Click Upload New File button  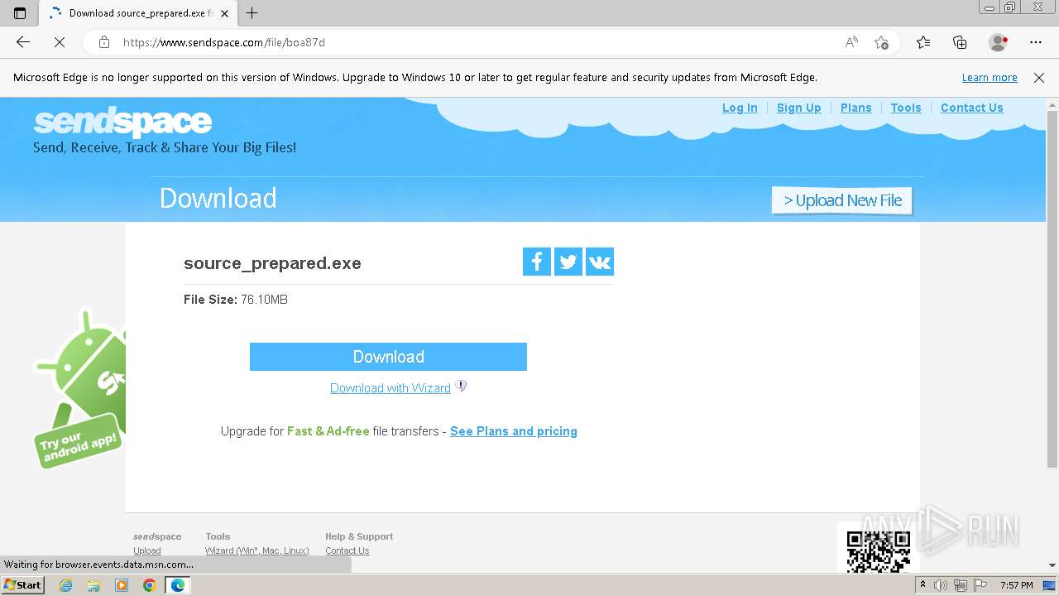842,200
